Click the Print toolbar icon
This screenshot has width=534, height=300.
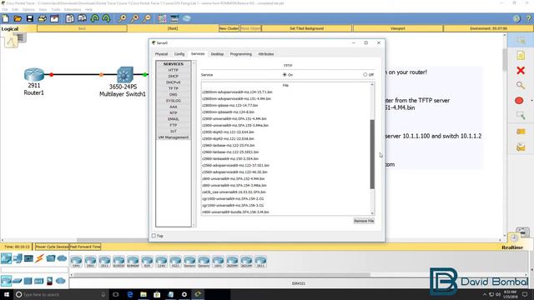(43, 18)
